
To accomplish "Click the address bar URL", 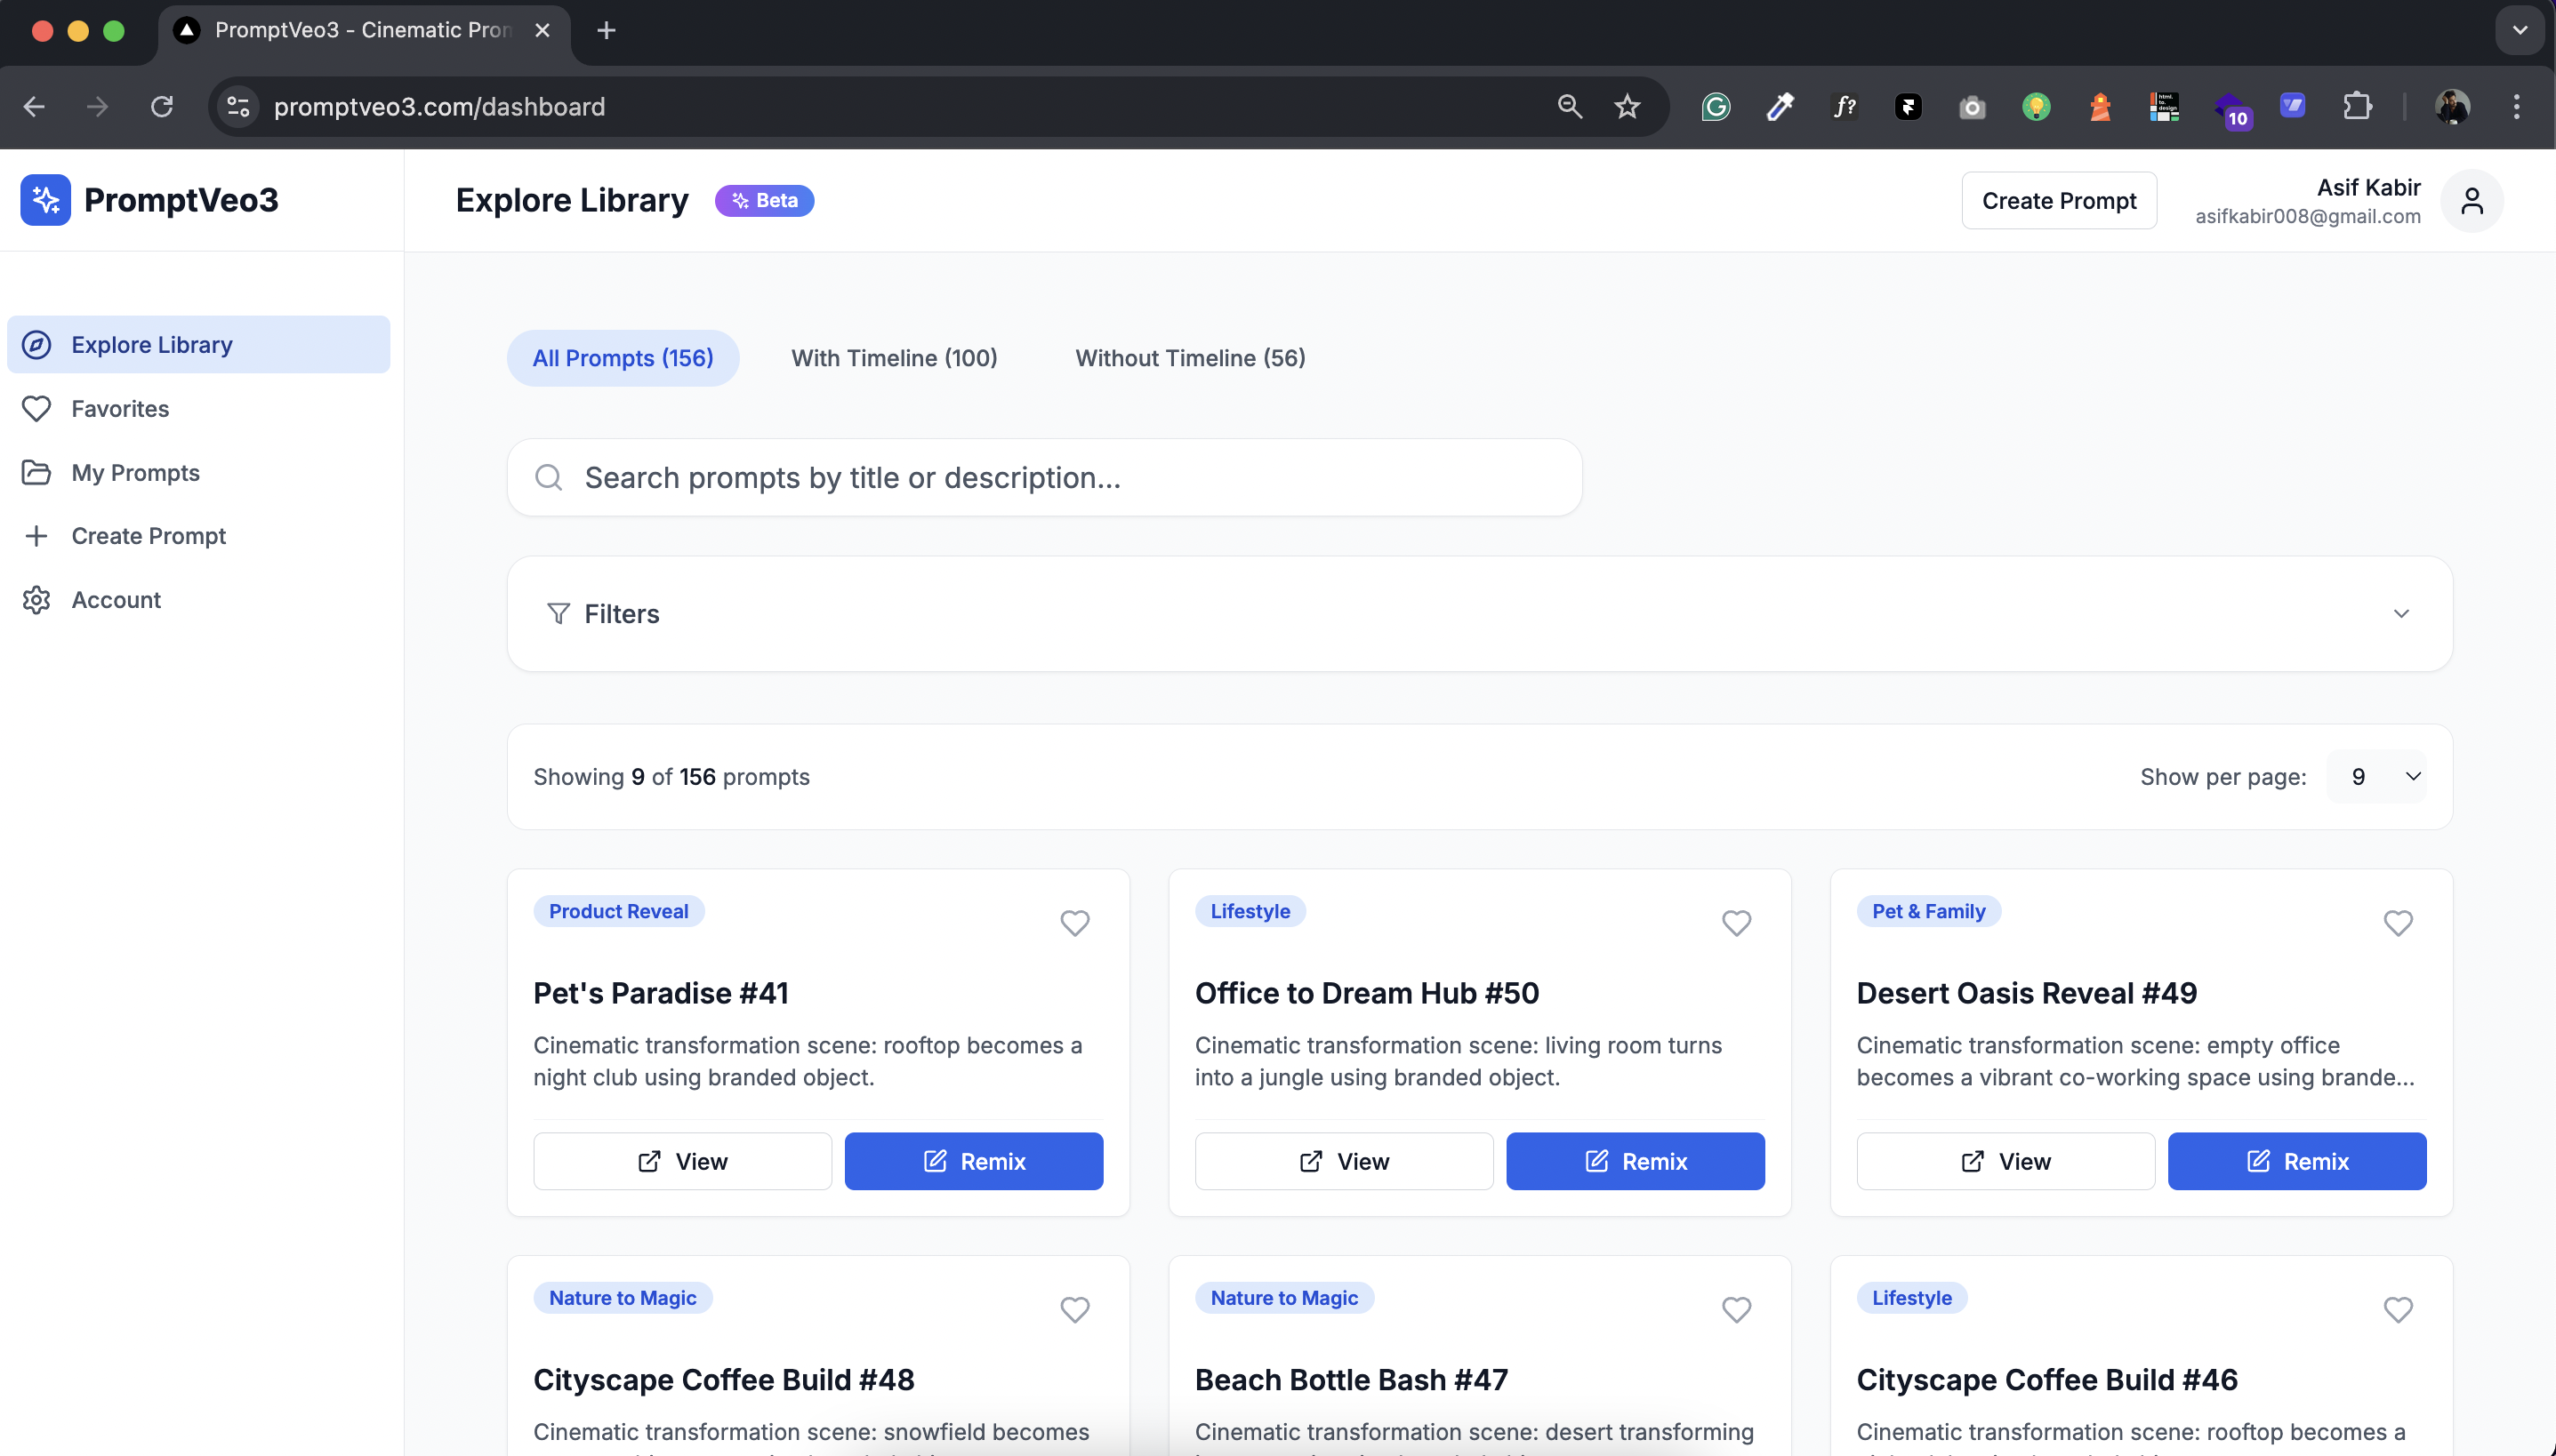I will pos(439,106).
